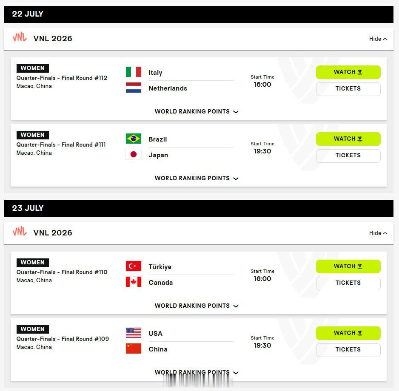Click the USA flag icon

pos(134,333)
